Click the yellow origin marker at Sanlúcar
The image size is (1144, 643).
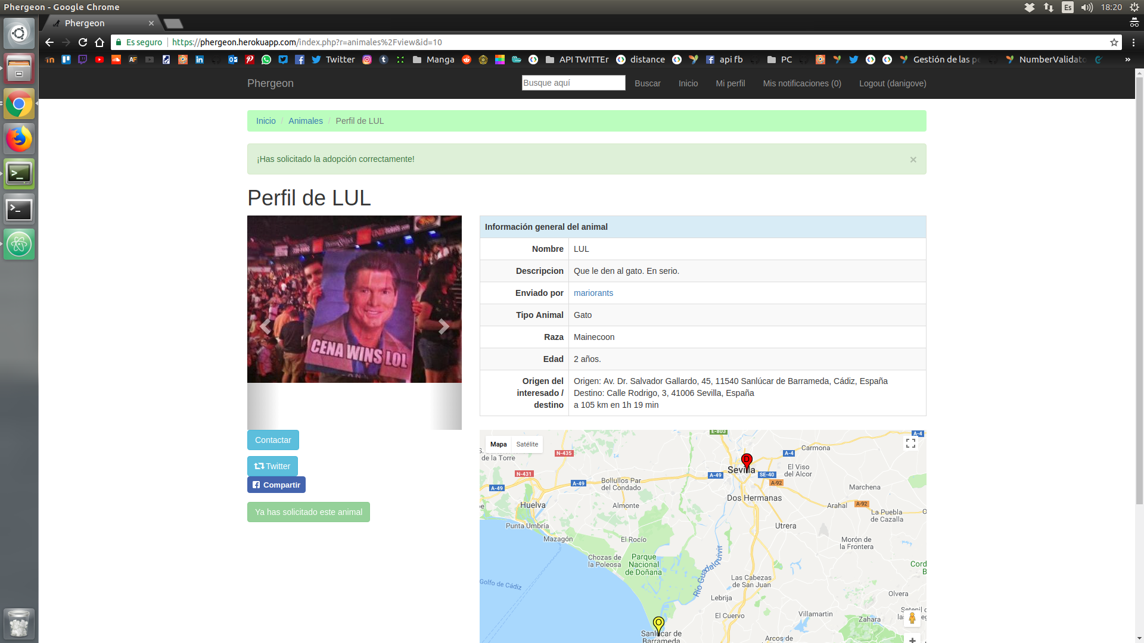(x=658, y=625)
